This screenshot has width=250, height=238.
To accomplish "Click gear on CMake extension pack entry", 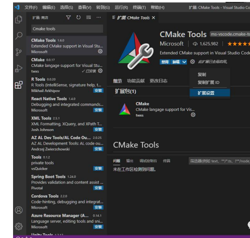I will (x=193, y=115).
